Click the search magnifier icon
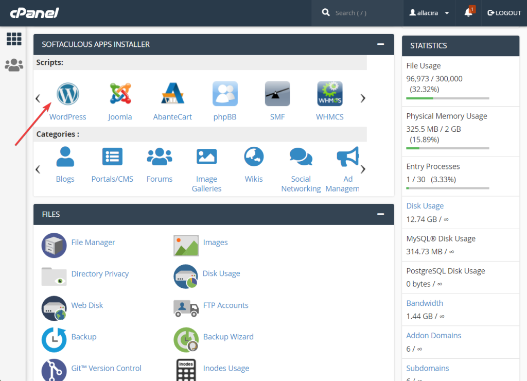The image size is (527, 381). [326, 13]
